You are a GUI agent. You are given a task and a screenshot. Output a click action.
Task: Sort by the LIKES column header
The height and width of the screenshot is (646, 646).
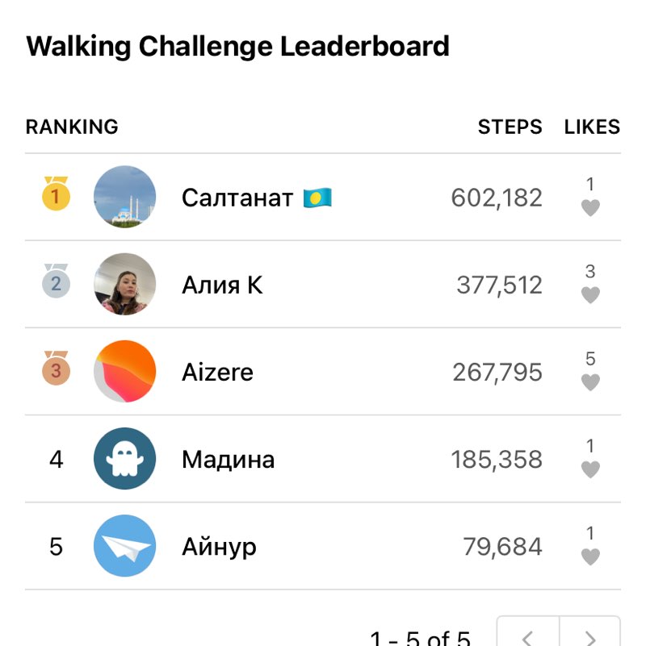pyautogui.click(x=592, y=127)
